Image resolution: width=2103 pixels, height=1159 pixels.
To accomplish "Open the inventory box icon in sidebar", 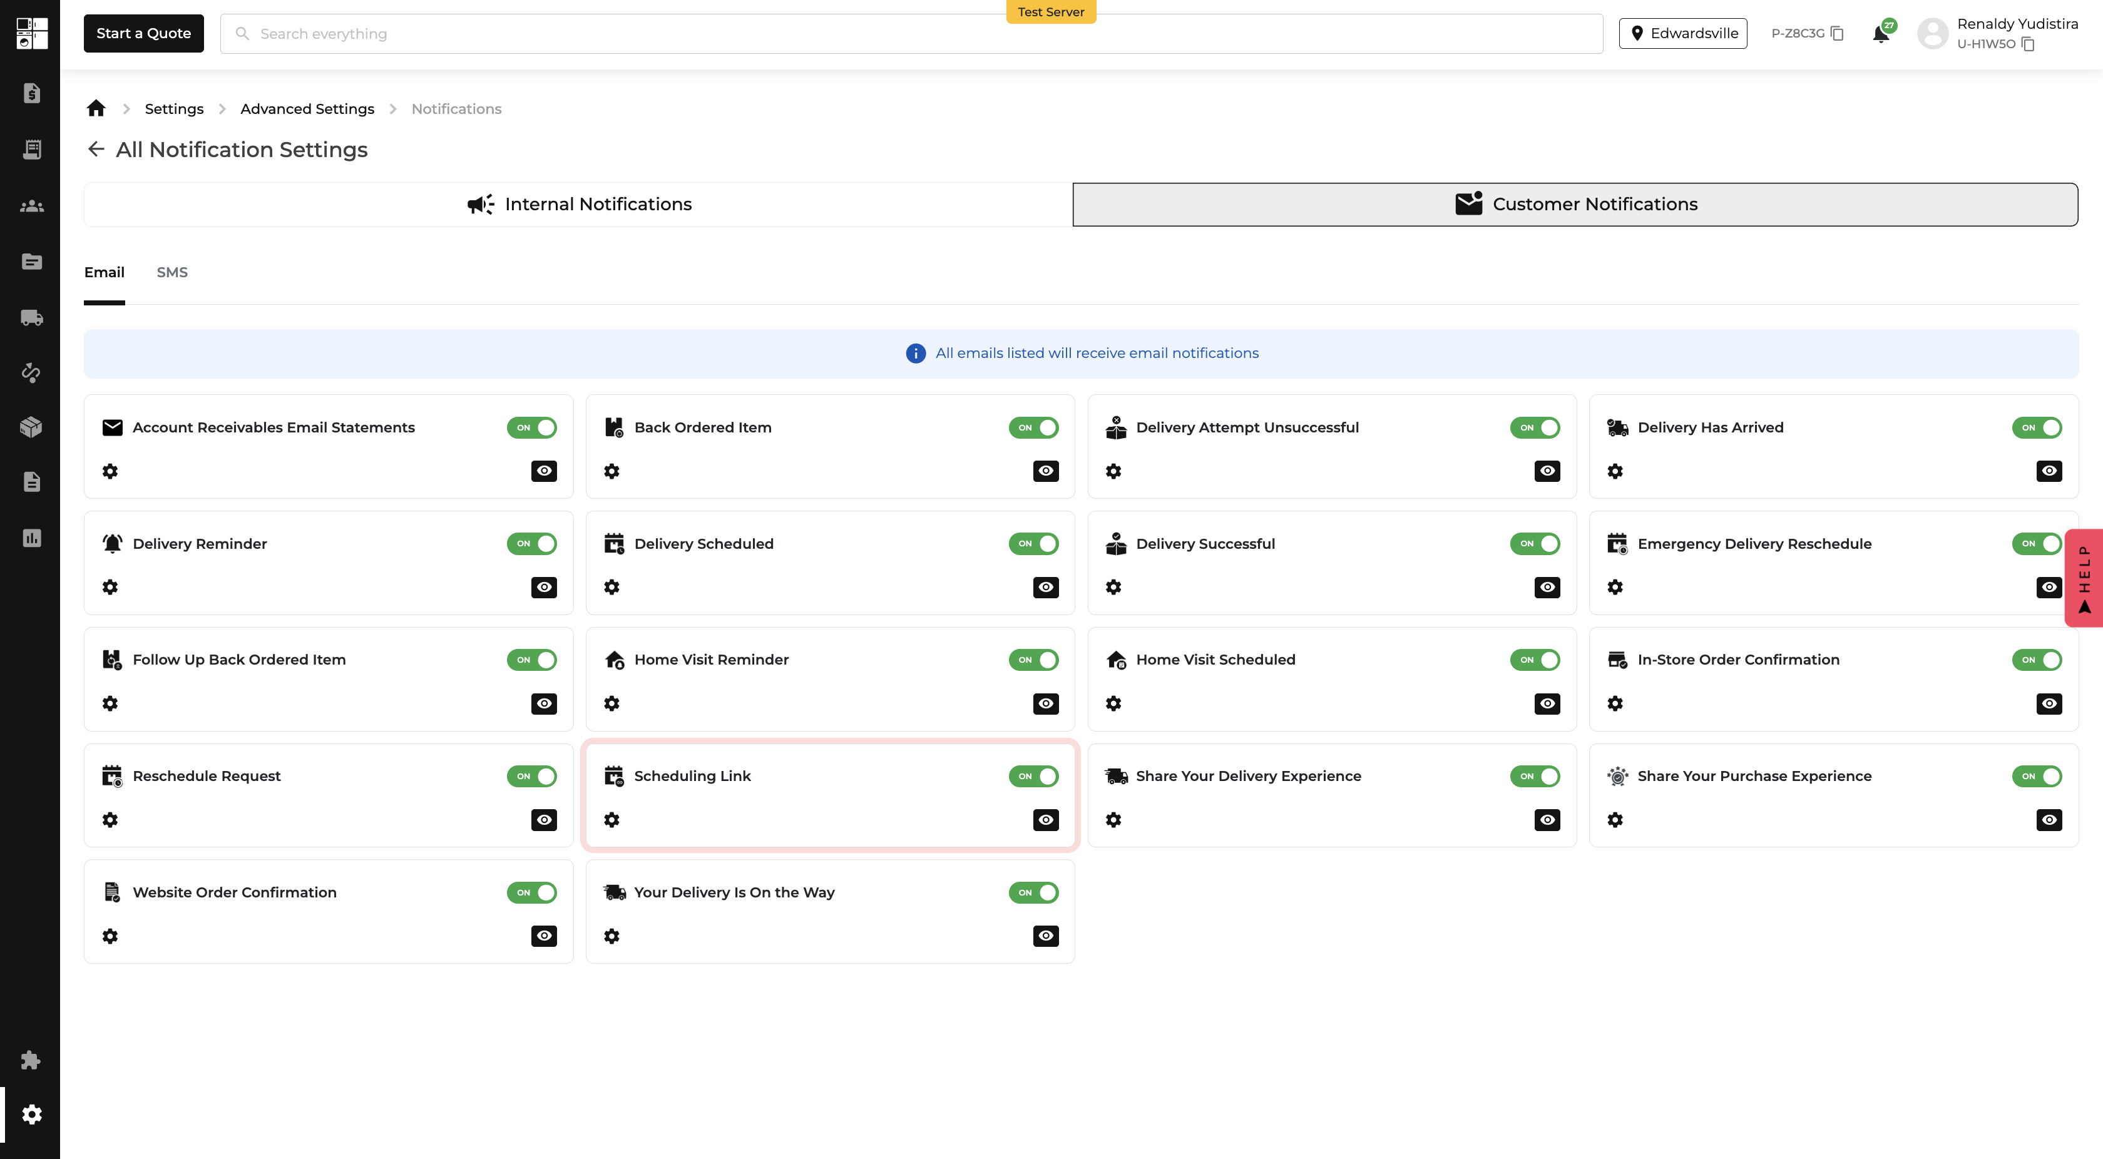I will [x=31, y=427].
